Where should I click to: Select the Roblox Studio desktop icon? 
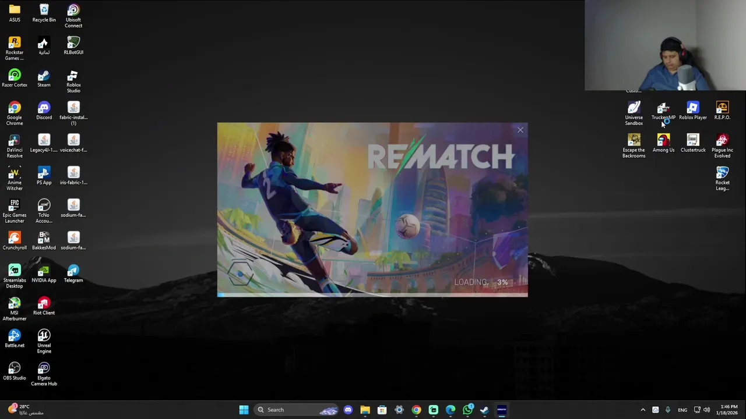pyautogui.click(x=73, y=81)
